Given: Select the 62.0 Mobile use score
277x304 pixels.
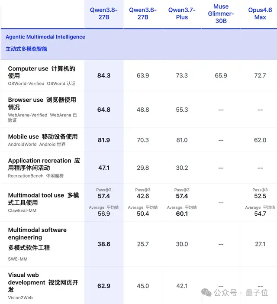Looking at the screenshot, I should [260, 140].
